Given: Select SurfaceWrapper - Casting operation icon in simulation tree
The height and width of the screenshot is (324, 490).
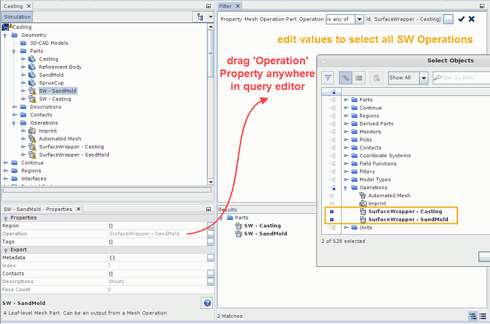Looking at the screenshot, I should coord(32,147).
